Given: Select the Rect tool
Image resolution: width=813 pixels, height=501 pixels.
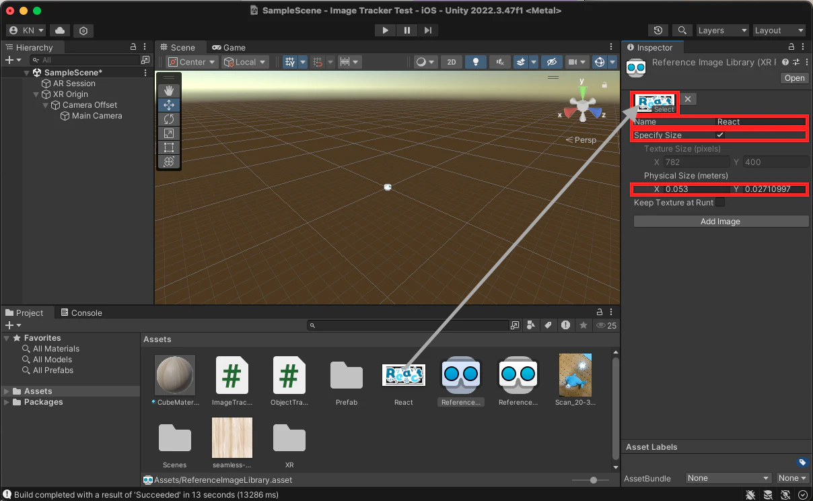Looking at the screenshot, I should [169, 147].
